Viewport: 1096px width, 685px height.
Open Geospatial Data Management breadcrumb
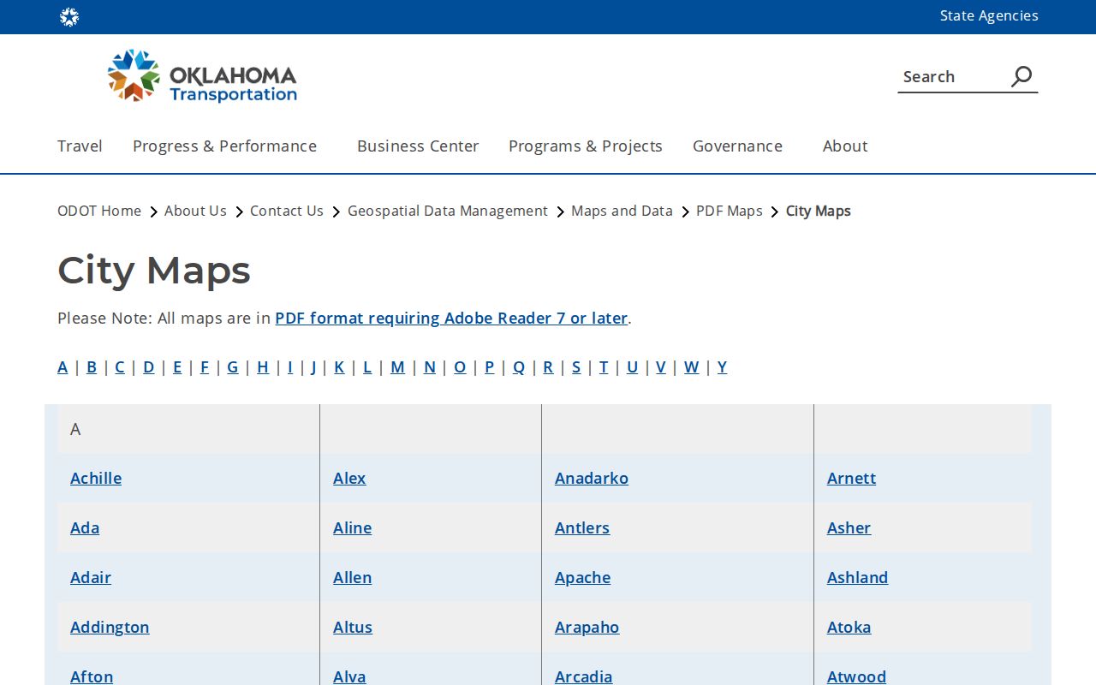pos(448,211)
